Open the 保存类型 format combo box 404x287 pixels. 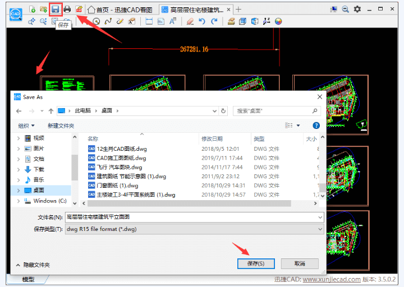pyautogui.click(x=195, y=229)
